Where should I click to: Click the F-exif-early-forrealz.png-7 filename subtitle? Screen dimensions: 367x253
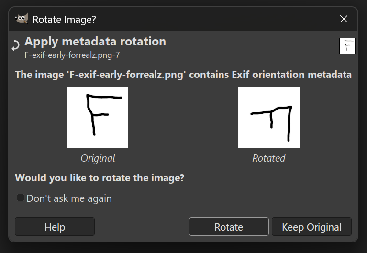pos(72,55)
